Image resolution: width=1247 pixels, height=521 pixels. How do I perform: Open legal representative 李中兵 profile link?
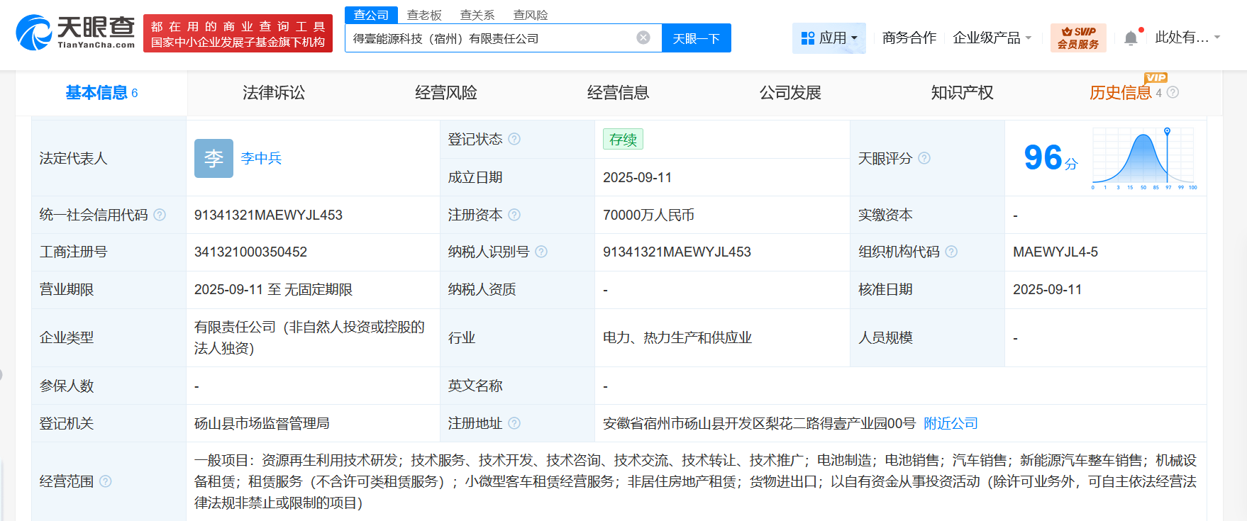[261, 158]
